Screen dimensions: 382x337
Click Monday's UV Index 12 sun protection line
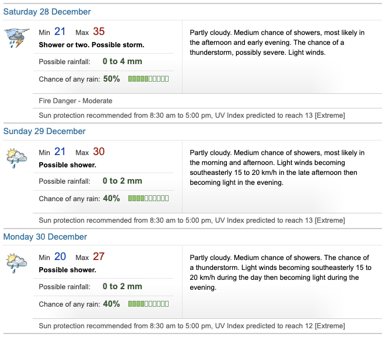(x=191, y=325)
